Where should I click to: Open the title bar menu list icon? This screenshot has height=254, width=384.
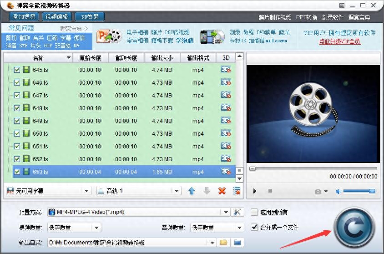[342, 5]
